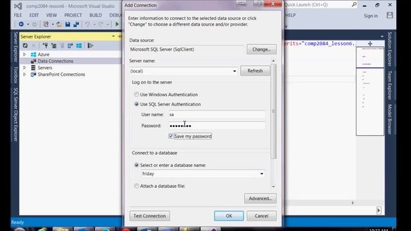Click the green Start debugging arrow
The height and width of the screenshot is (231, 411).
click(x=117, y=24)
